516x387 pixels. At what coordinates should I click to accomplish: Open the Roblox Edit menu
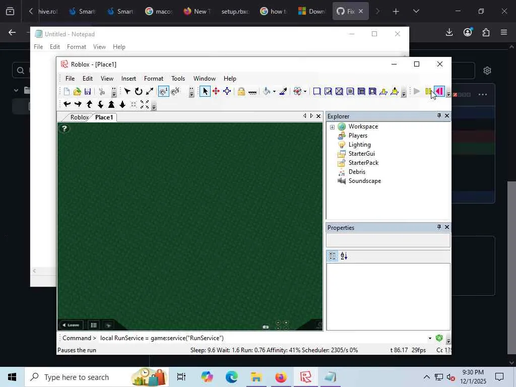coord(88,78)
